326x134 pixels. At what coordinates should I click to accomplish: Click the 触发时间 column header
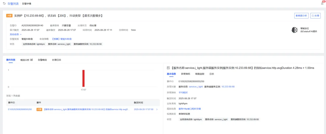pos(139,103)
